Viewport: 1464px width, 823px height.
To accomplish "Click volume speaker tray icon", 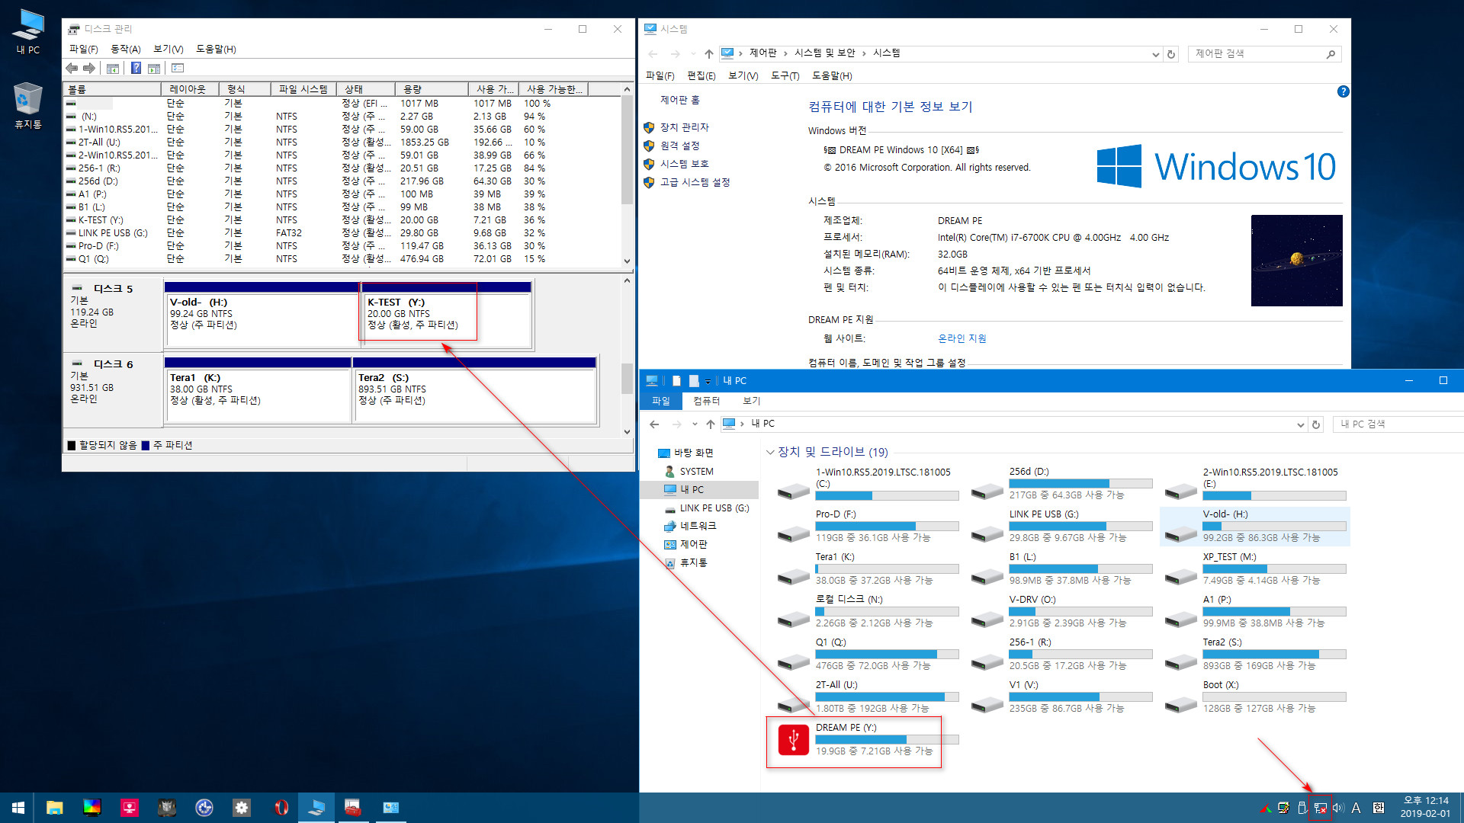I will click(x=1338, y=809).
